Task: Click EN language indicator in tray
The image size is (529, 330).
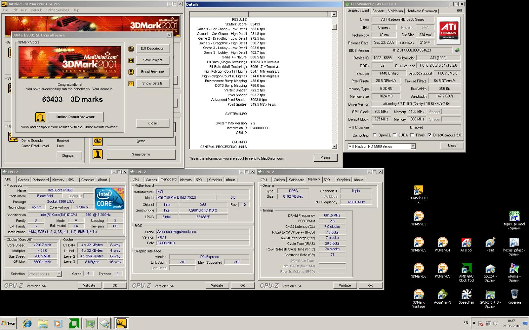Action: coord(466,323)
